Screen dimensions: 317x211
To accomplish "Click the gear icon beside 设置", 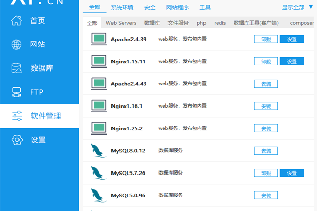I will (17, 140).
